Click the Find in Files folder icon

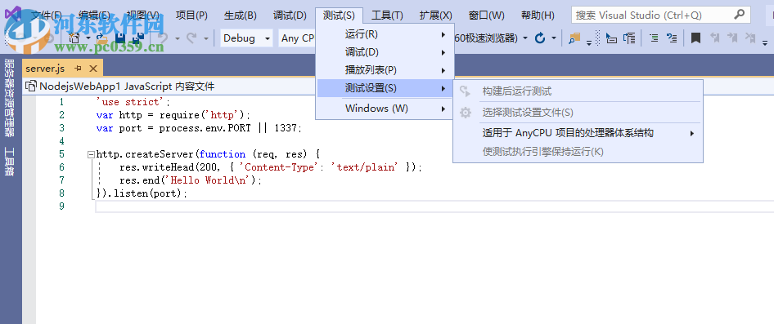click(x=574, y=38)
